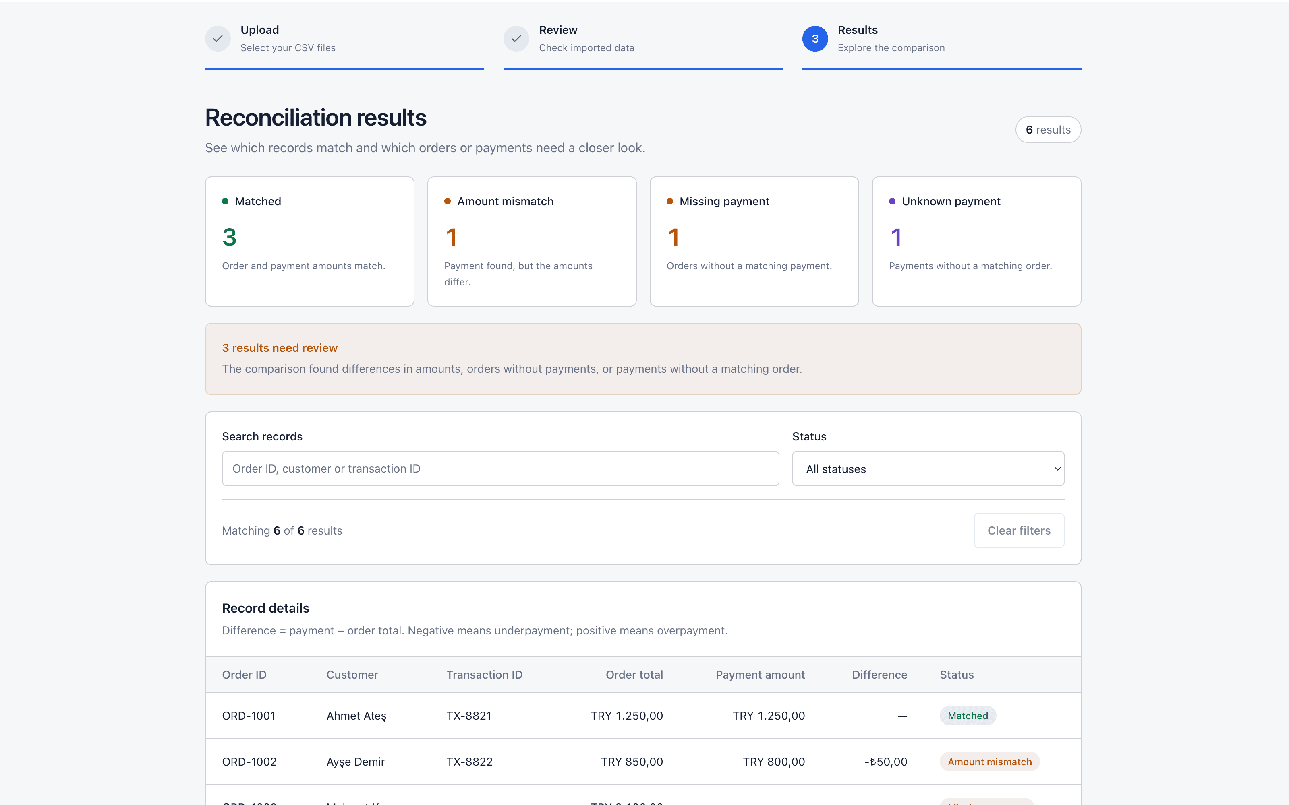Click the Order ID column header
Viewport: 1289px width, 805px height.
pos(244,675)
